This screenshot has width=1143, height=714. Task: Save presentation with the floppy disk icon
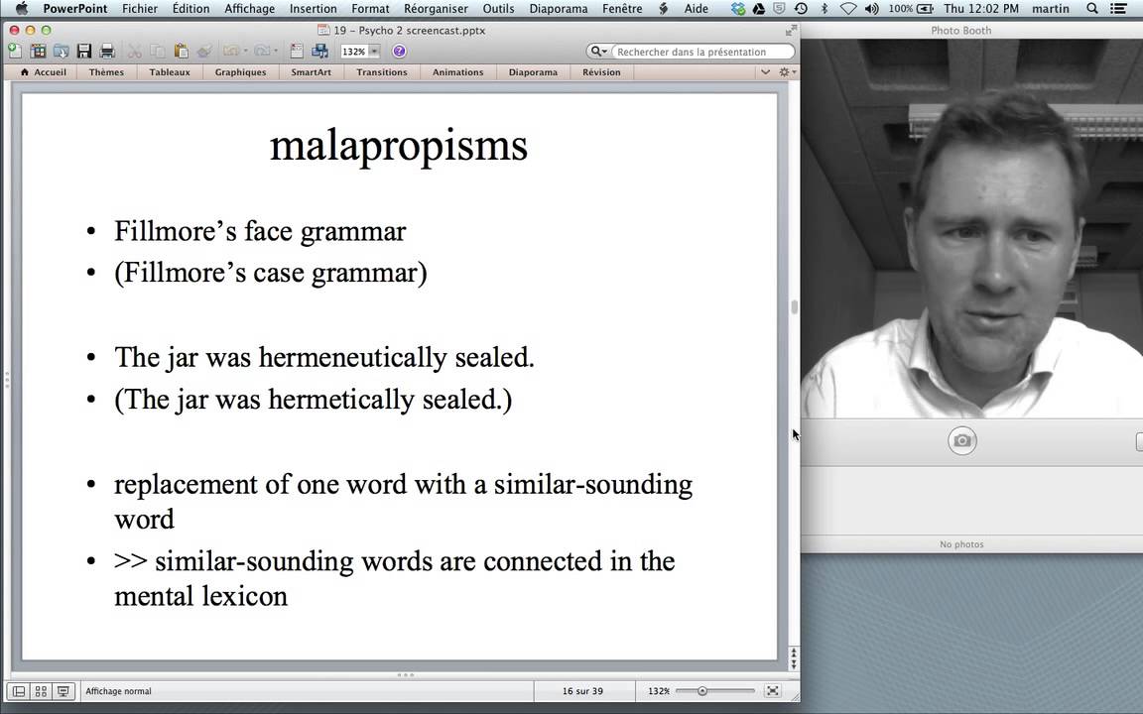tap(84, 51)
